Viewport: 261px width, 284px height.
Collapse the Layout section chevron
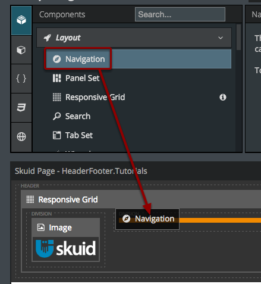click(x=221, y=38)
